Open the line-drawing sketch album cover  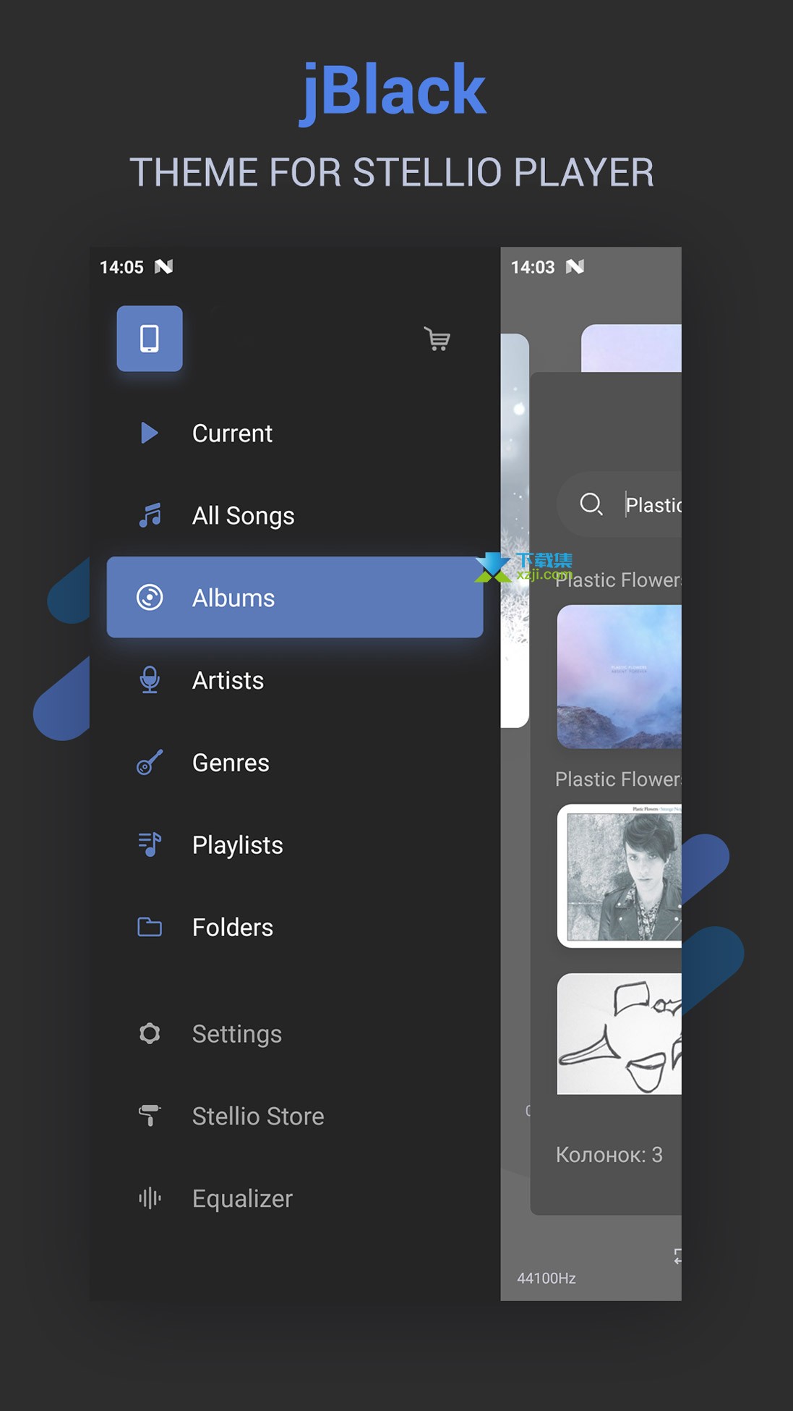(620, 1033)
